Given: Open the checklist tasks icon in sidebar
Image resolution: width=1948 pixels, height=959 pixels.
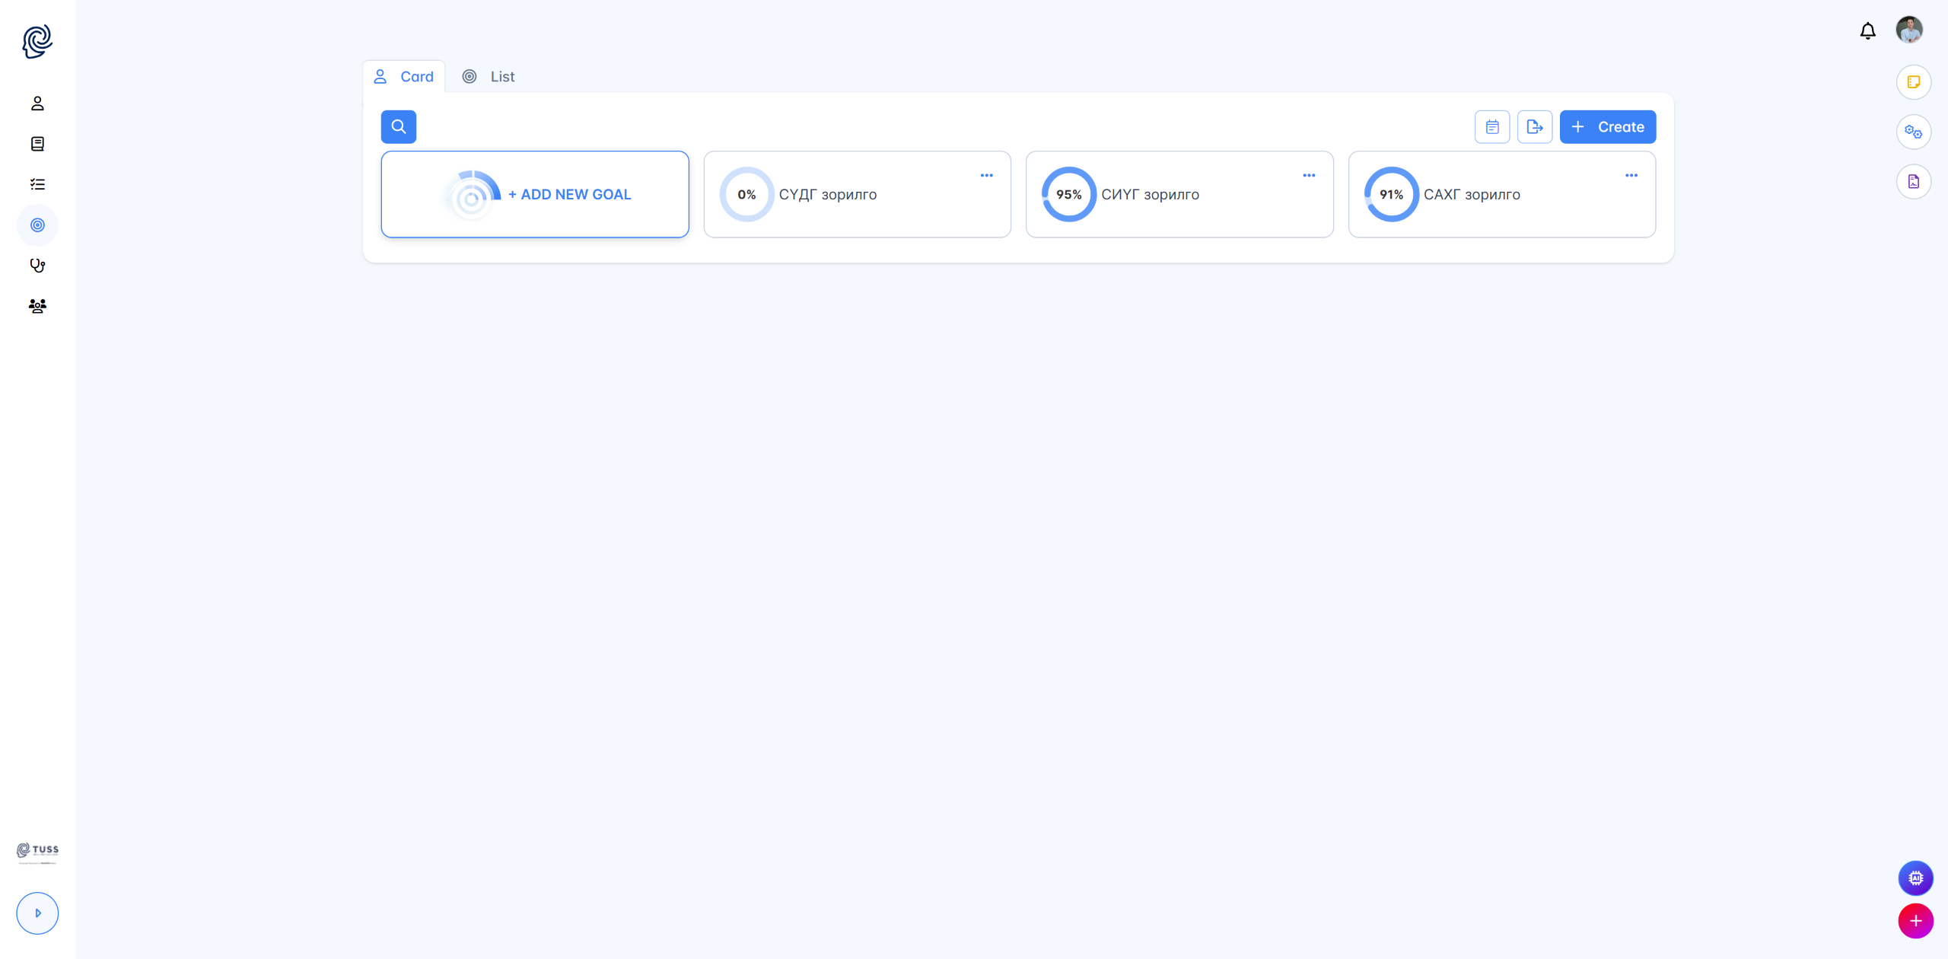Looking at the screenshot, I should [37, 184].
